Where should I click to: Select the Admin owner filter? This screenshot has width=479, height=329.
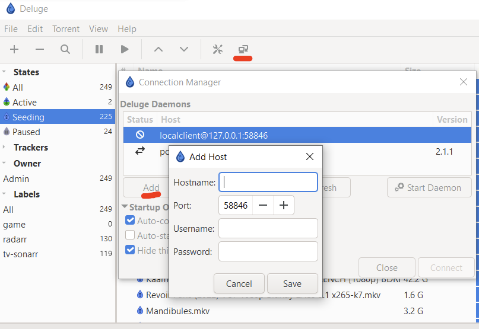point(58,178)
